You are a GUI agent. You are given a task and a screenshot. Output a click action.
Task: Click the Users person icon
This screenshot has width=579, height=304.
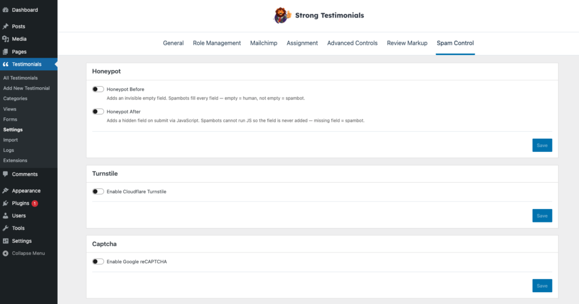point(6,216)
